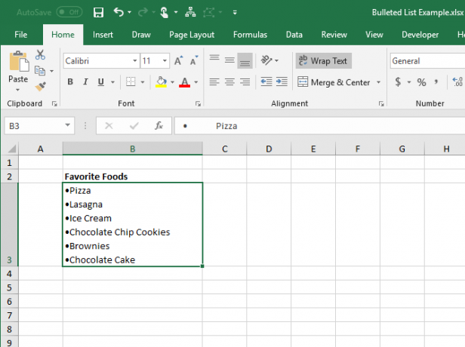Expand the Paste options arrow
The height and width of the screenshot is (347, 465).
coord(18,90)
